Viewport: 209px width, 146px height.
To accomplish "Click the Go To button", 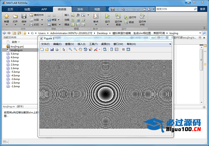I will tap(52, 20).
